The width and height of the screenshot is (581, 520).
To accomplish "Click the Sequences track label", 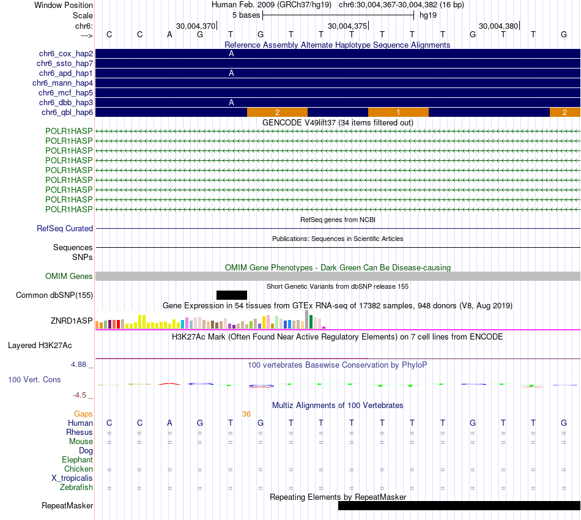I will click(73, 248).
